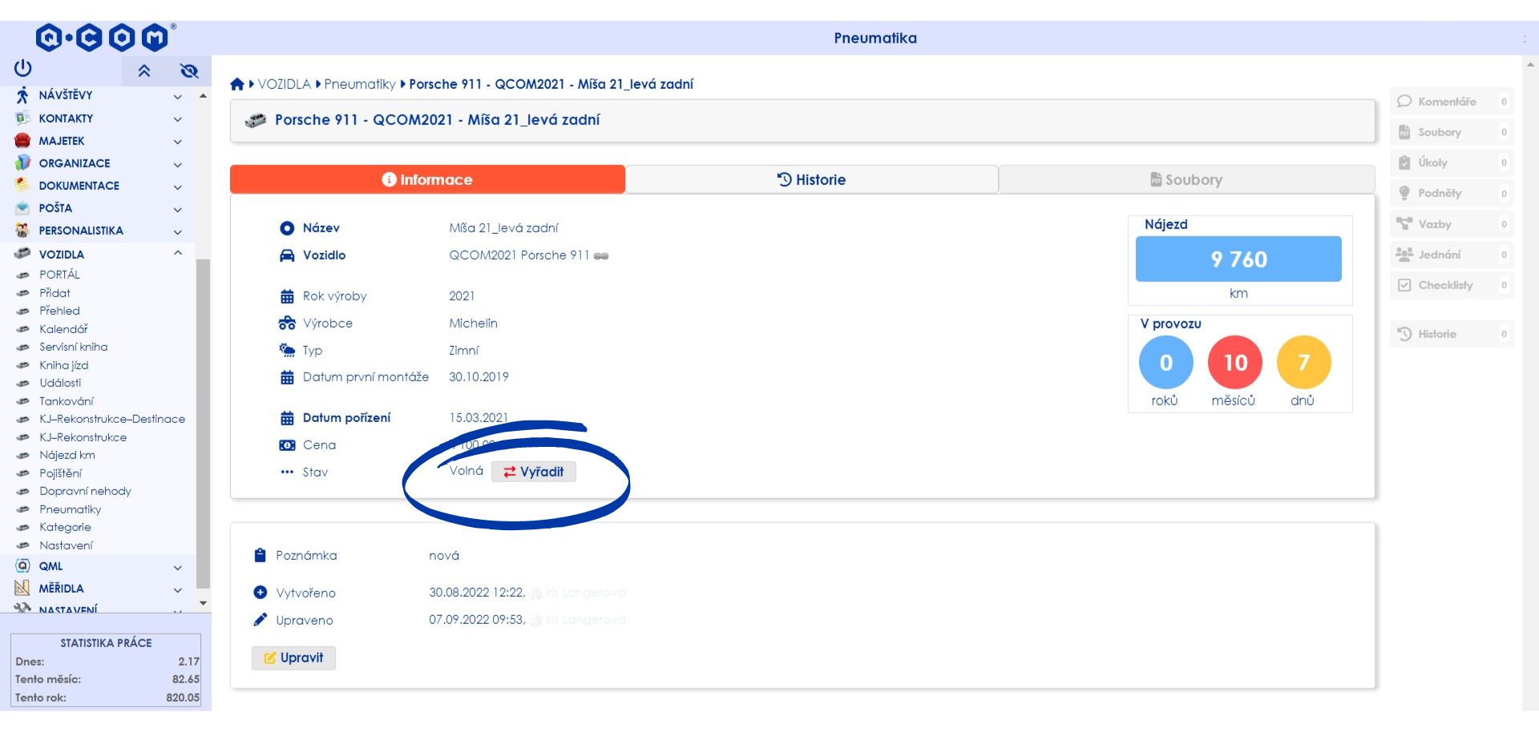Open Události menu item
The image size is (1539, 732).
click(x=60, y=383)
